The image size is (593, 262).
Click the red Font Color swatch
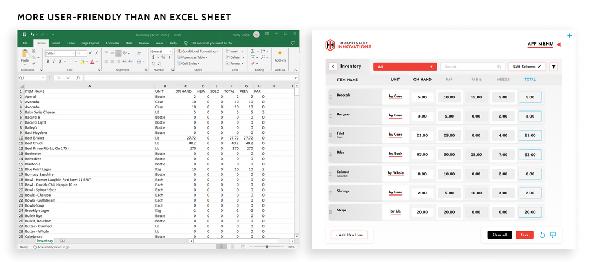[92, 62]
